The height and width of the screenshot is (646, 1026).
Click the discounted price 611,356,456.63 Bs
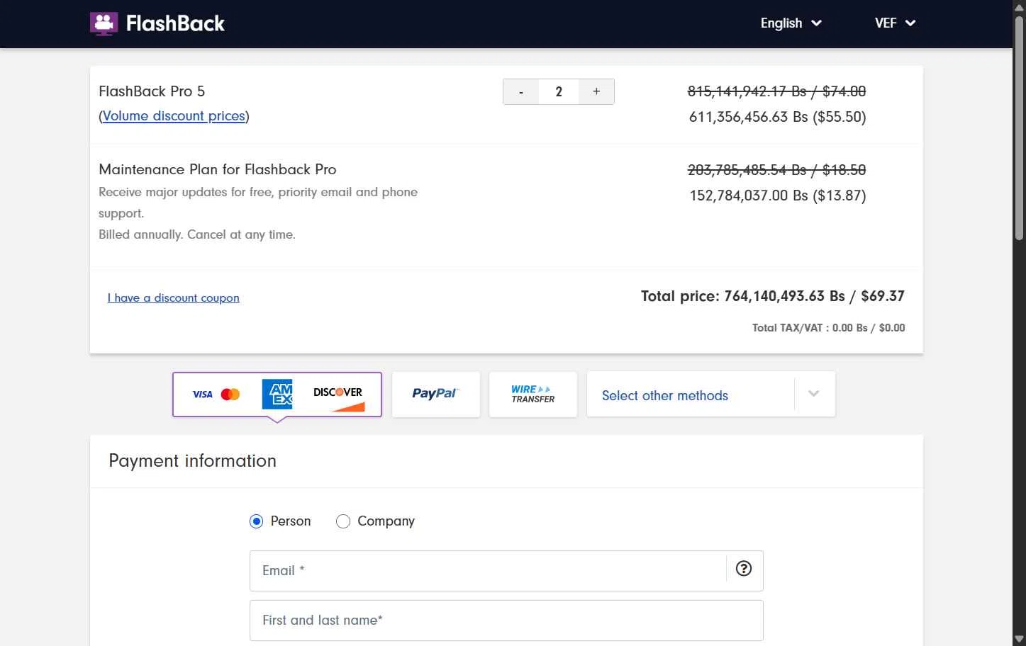(777, 117)
